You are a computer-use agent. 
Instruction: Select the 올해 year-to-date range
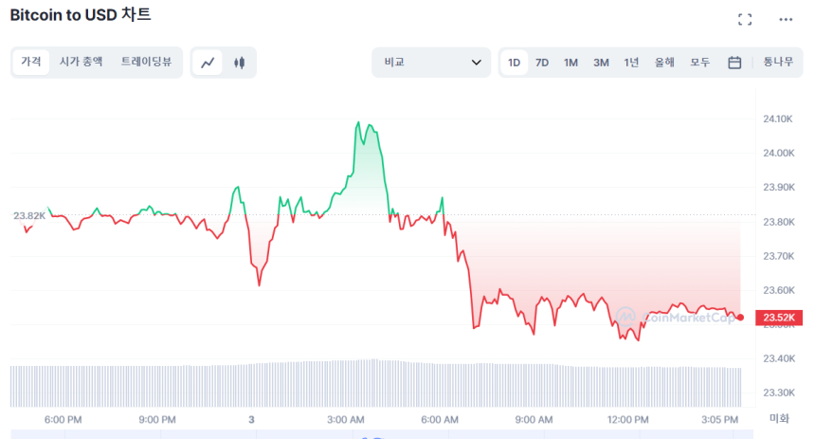point(664,63)
